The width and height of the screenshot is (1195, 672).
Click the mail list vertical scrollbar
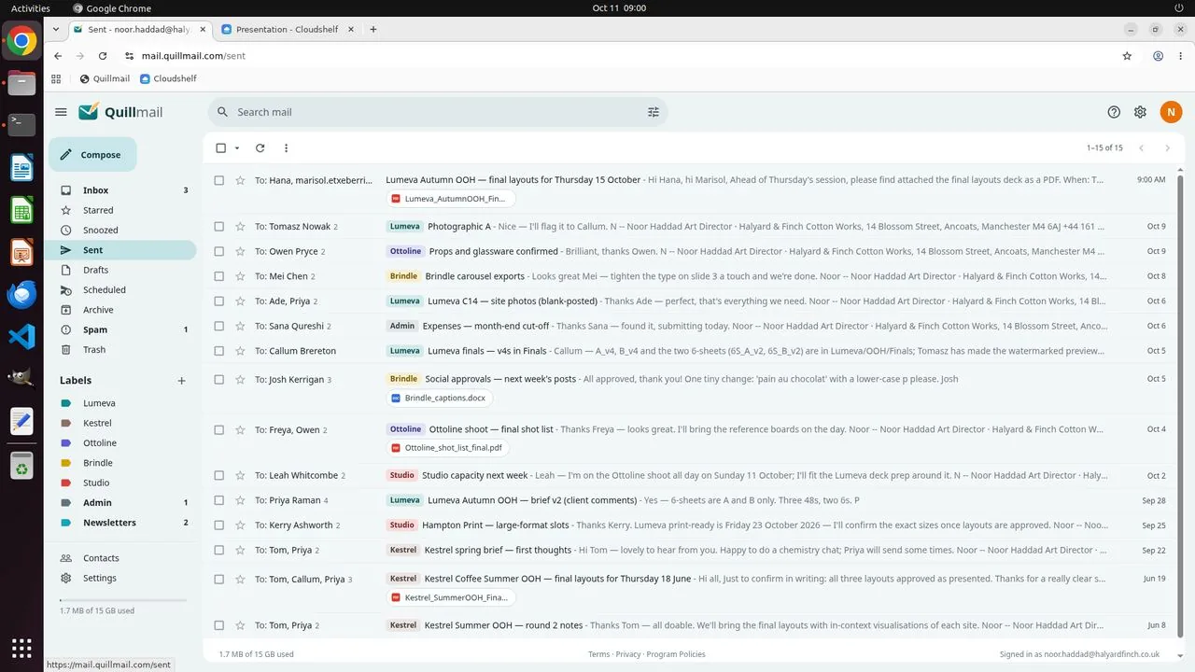point(1180,406)
